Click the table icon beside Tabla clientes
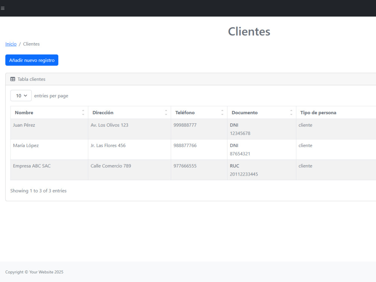The width and height of the screenshot is (376, 282). click(13, 79)
